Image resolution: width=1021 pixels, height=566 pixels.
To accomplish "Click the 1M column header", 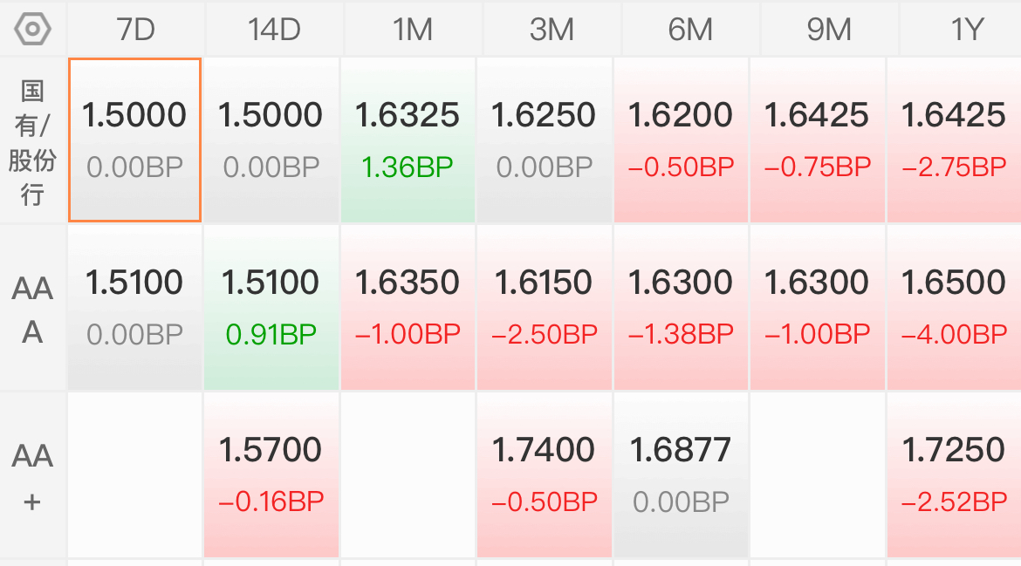I will click(x=414, y=30).
